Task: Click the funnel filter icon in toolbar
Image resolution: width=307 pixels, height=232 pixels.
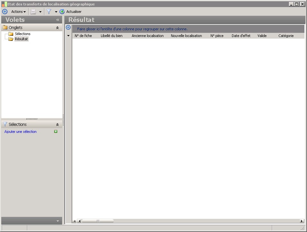Action: click(49, 12)
